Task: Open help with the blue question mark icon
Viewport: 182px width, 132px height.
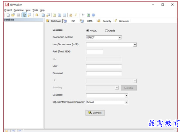Action: (x=93, y=15)
